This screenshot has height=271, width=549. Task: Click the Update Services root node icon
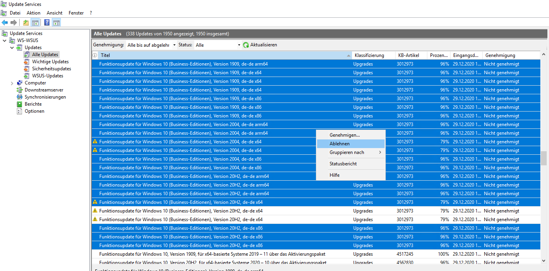5,33
